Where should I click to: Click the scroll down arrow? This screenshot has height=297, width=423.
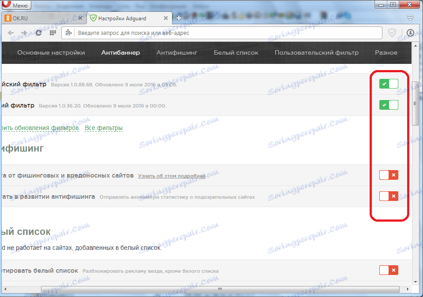[415, 282]
